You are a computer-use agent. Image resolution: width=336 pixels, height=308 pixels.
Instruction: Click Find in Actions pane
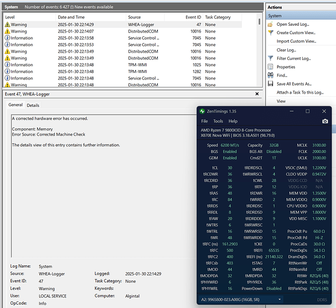(282, 75)
